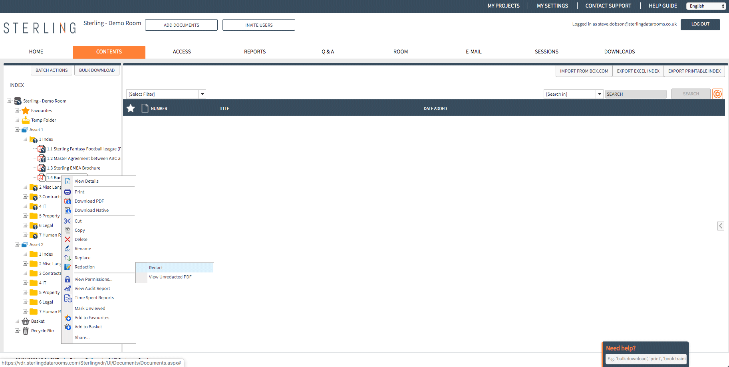
Task: Collapse the Asset 2 tree node
Action: point(17,245)
